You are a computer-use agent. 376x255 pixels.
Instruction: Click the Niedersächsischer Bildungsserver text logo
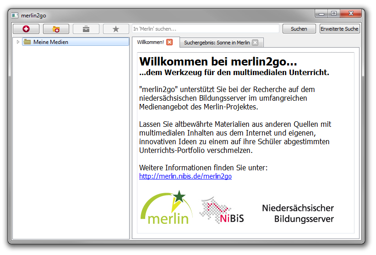point(298,213)
